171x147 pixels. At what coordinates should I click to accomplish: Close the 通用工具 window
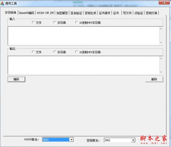pos(164,2)
